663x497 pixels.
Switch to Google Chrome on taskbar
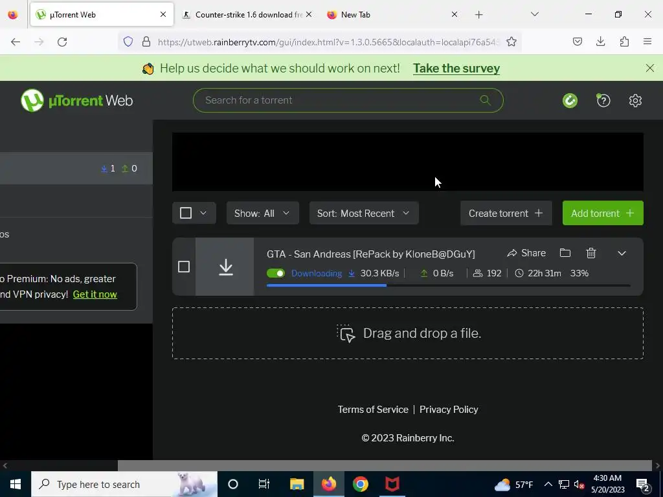pos(360,484)
